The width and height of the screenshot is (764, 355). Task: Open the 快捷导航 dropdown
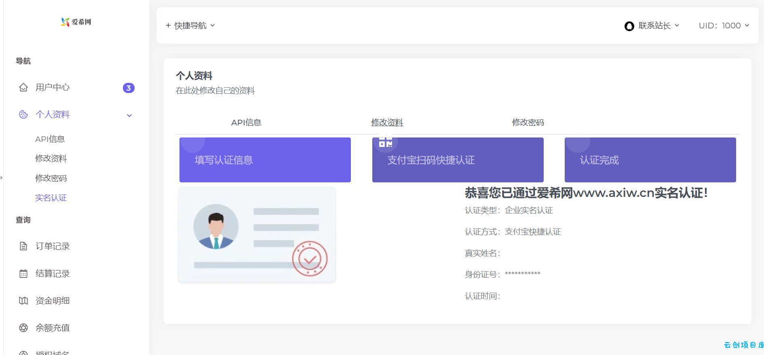point(190,25)
